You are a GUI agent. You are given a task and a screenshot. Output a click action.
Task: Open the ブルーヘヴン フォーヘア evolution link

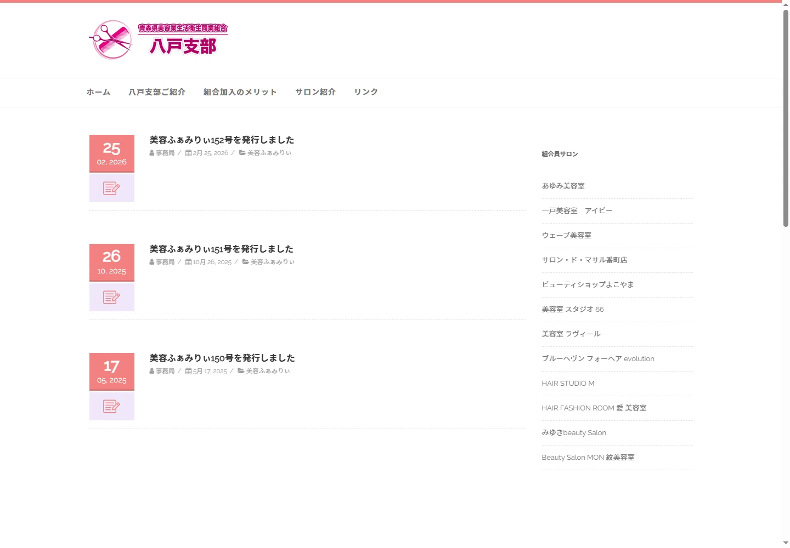coord(598,358)
